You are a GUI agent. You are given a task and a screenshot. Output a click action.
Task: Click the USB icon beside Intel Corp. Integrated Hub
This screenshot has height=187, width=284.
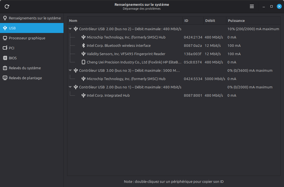pos(83,95)
